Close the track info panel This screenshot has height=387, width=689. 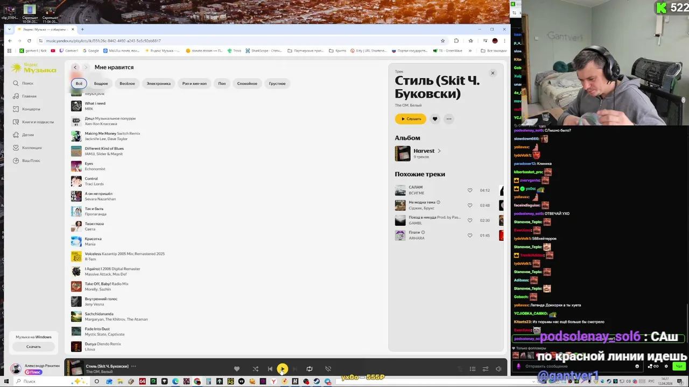(492, 73)
